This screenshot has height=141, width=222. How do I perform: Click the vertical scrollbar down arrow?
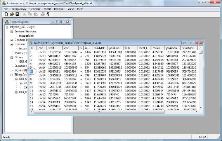(201, 108)
